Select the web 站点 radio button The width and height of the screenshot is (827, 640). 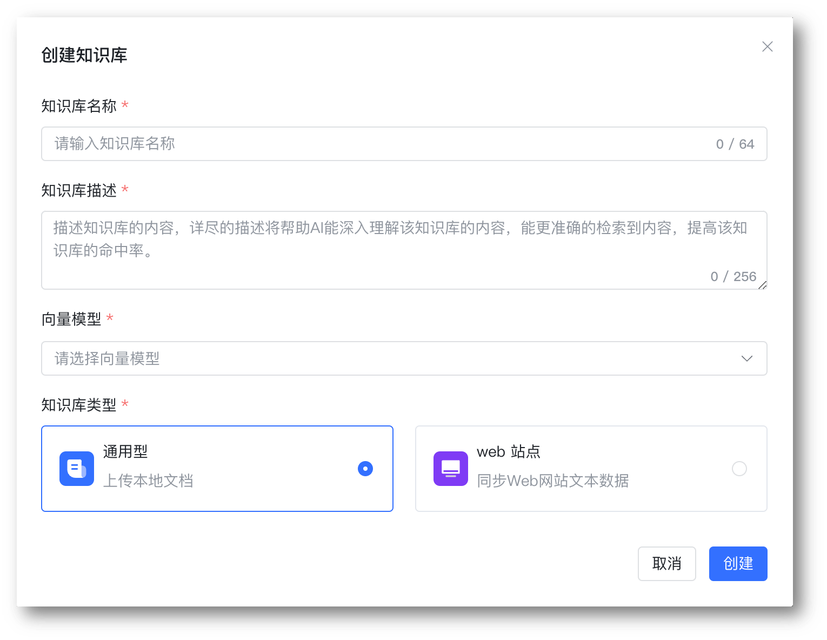pyautogui.click(x=739, y=469)
